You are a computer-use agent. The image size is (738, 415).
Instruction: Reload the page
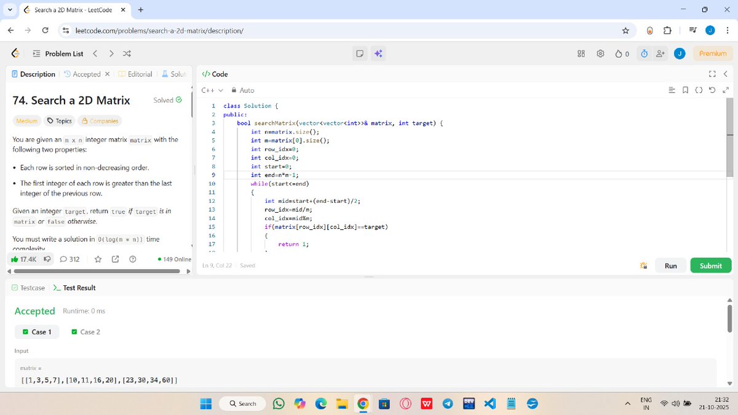pos(46,30)
